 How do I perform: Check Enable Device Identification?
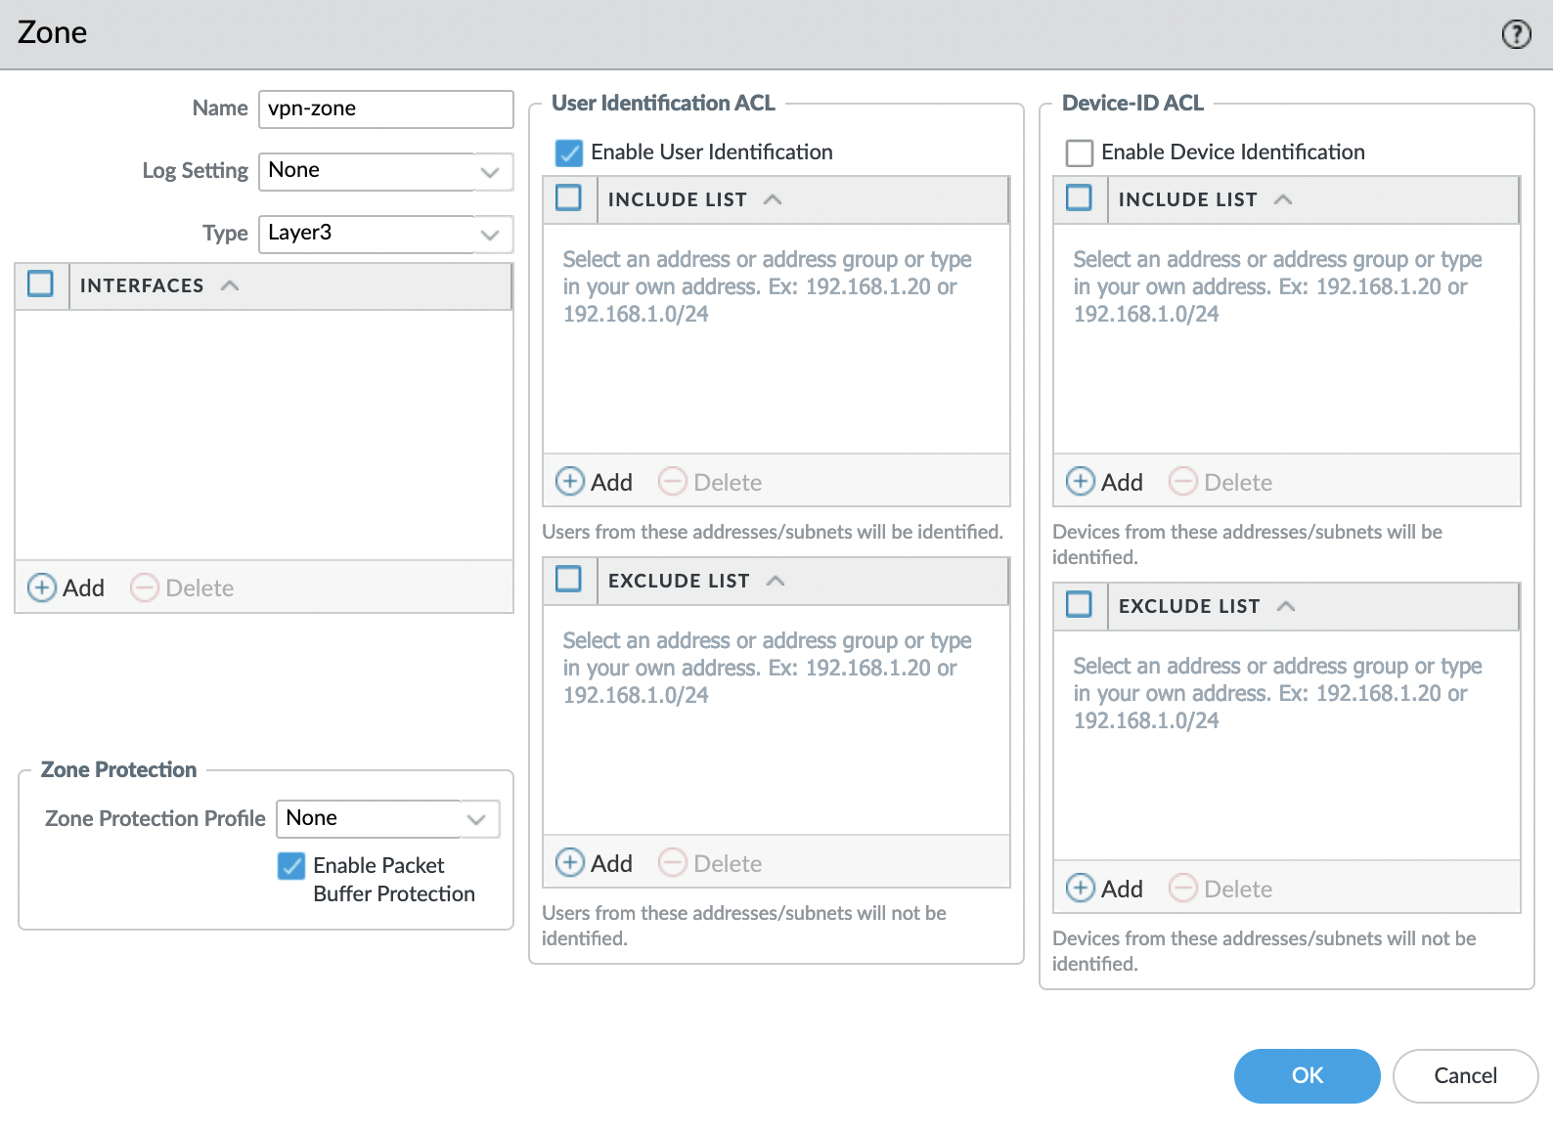(x=1080, y=152)
